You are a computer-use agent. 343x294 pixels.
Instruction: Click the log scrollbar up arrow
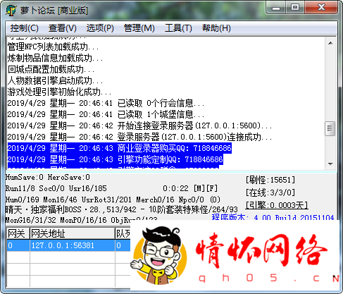[x=330, y=43]
